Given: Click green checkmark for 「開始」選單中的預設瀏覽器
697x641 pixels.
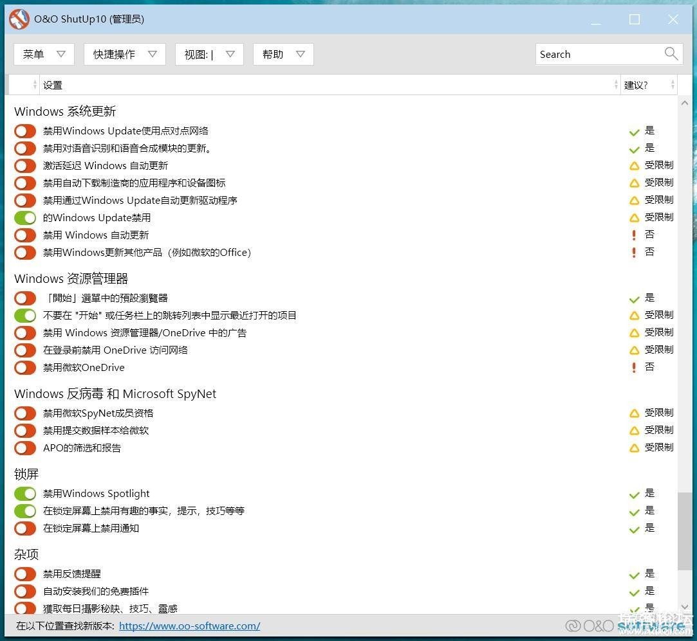Looking at the screenshot, I should [x=635, y=300].
